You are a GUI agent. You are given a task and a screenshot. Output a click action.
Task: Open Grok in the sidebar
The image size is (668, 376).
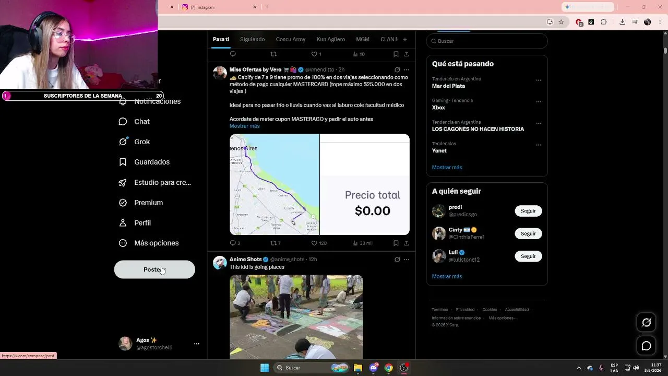pos(135,142)
